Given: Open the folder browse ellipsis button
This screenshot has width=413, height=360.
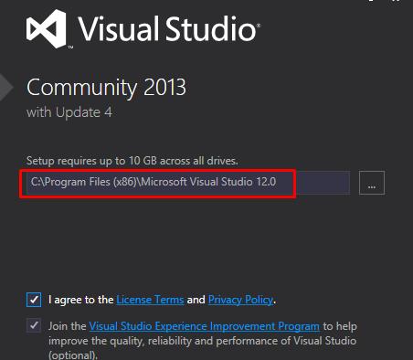Looking at the screenshot, I should (372, 183).
